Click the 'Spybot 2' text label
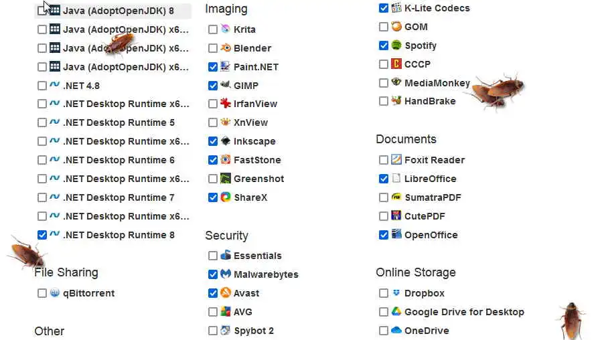 tap(254, 331)
